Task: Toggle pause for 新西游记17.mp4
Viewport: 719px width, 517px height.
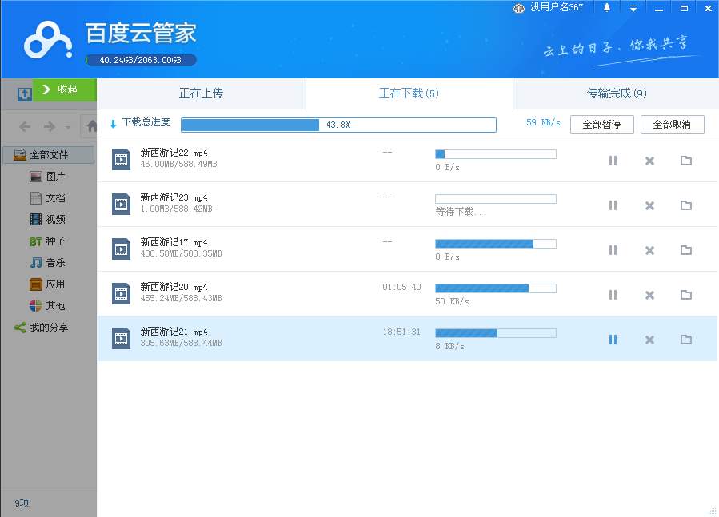Action: coord(613,250)
